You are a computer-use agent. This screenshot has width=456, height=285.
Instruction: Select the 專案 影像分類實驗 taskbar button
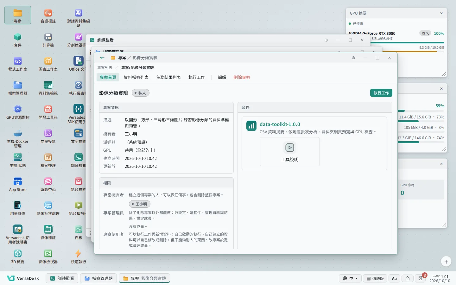point(144,278)
